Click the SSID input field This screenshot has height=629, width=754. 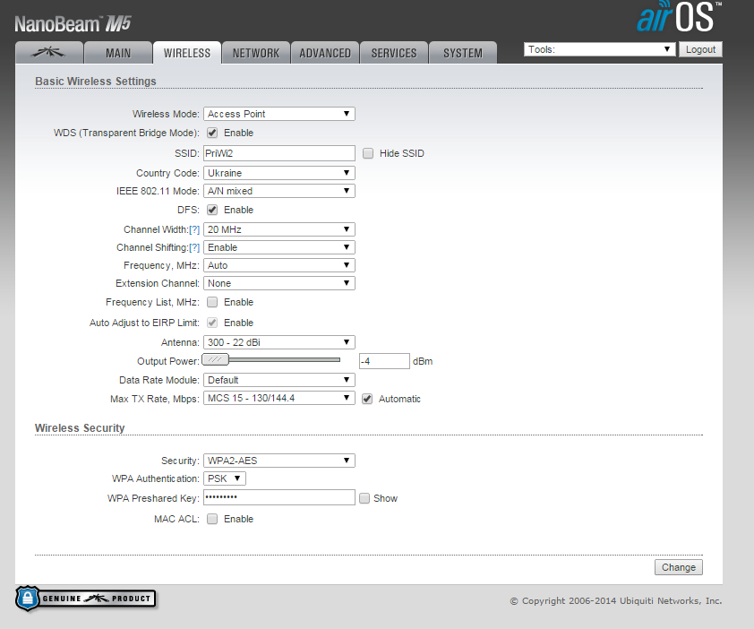(x=278, y=153)
